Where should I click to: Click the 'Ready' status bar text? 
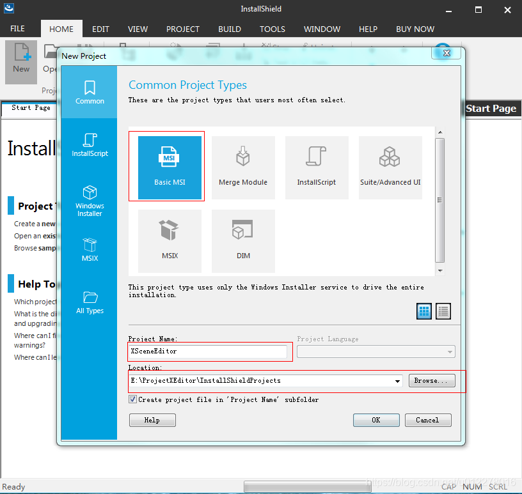tap(13, 487)
